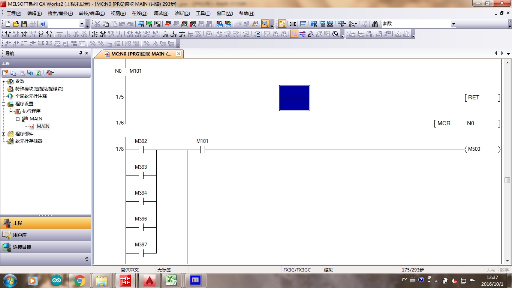
Task: Click the F5 normally-open contact tool
Action: (7, 34)
